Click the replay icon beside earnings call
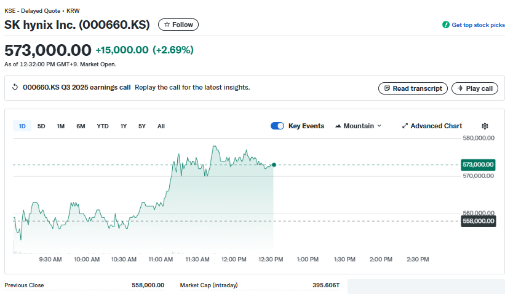Image resolution: width=513 pixels, height=294 pixels. coord(15,87)
